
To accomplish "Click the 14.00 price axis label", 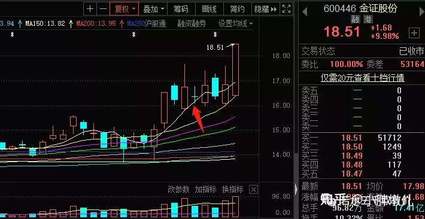I will 281,154.
